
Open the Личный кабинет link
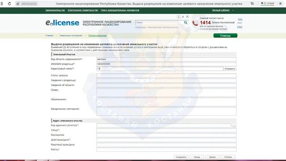coord(221,10)
